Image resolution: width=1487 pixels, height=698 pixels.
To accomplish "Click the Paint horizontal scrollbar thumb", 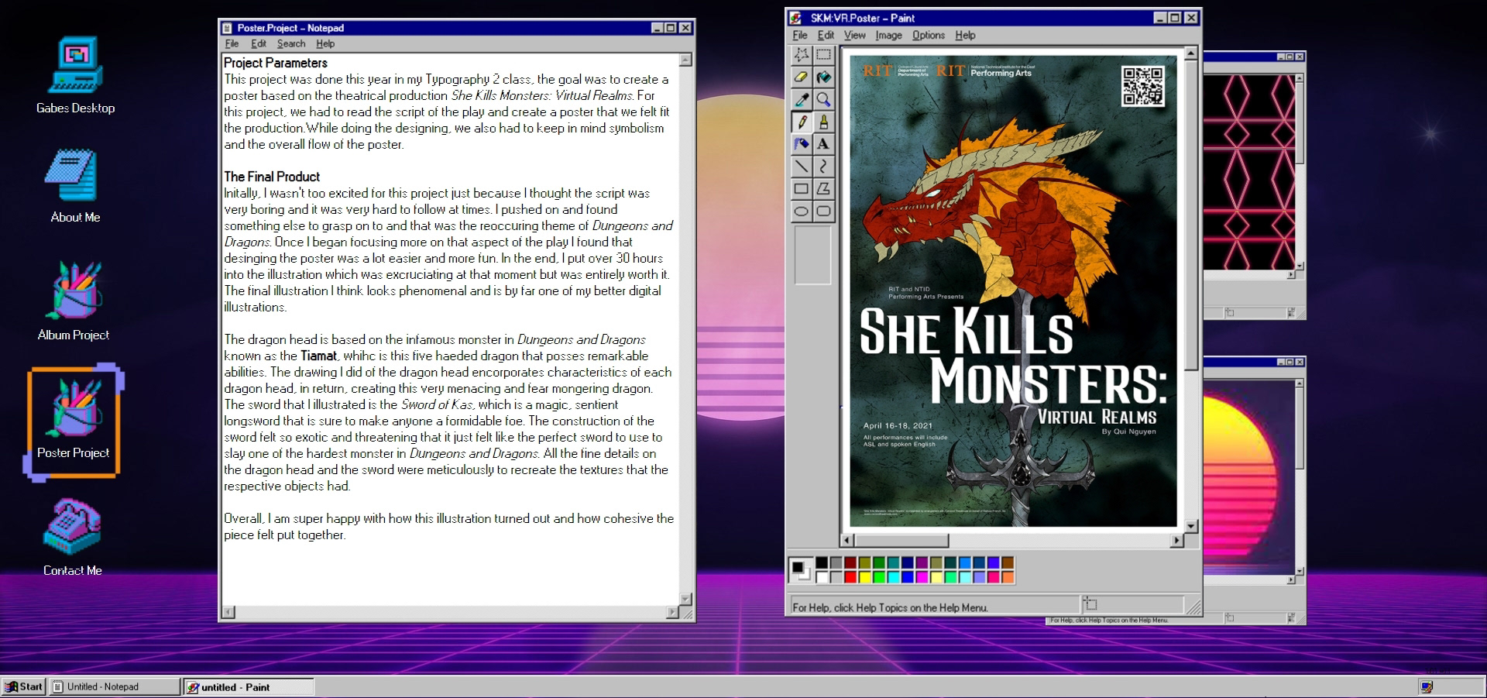I will point(901,540).
